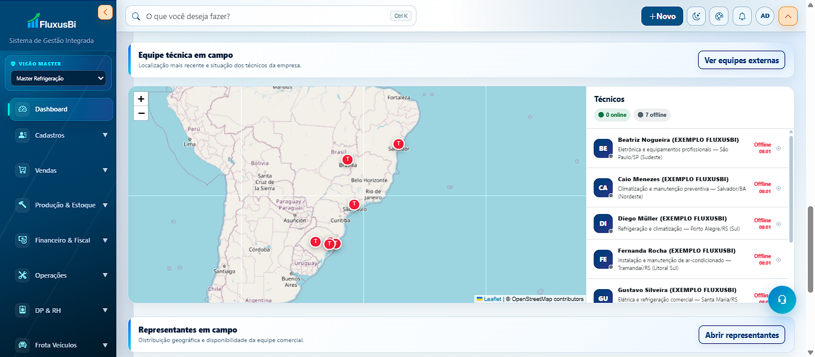Click the Vendas shopping cart icon
Image resolution: width=815 pixels, height=357 pixels.
tap(23, 170)
